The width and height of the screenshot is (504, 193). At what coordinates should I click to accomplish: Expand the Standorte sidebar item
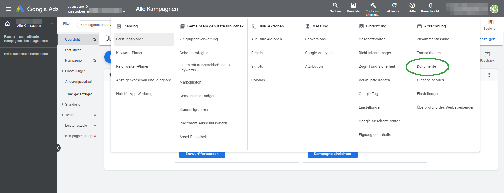point(73,105)
